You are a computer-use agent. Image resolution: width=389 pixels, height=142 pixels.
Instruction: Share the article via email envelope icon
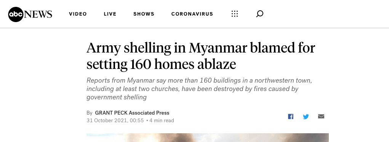pos(321,116)
